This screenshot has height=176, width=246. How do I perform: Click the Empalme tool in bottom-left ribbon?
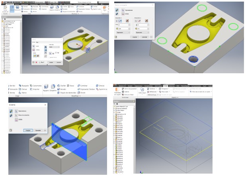[53, 88]
